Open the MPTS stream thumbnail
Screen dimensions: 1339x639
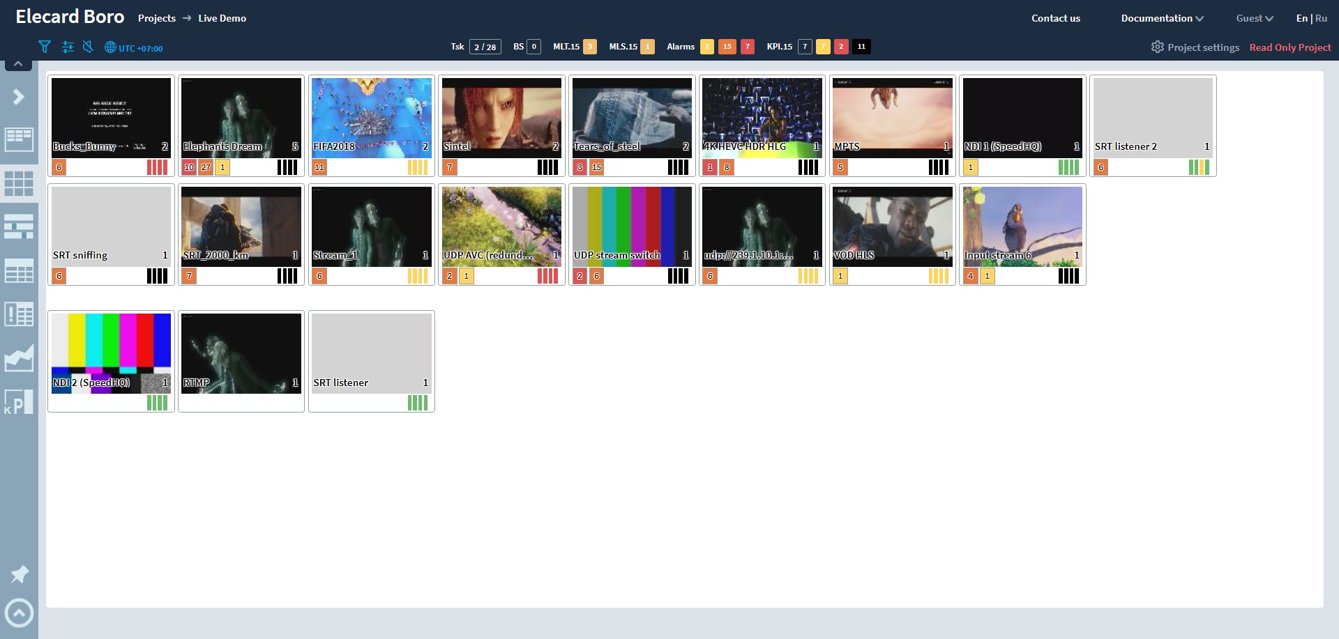(x=893, y=118)
